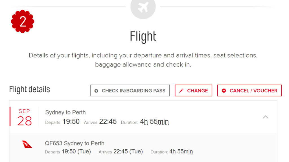Image resolution: width=289 pixels, height=162 pixels.
Task: Click the red number 2 badge
Action: [22, 21]
